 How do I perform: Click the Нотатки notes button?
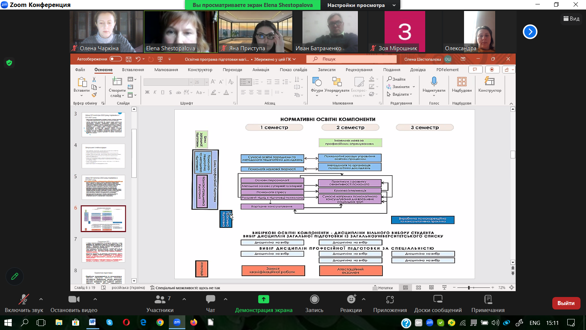click(x=383, y=288)
